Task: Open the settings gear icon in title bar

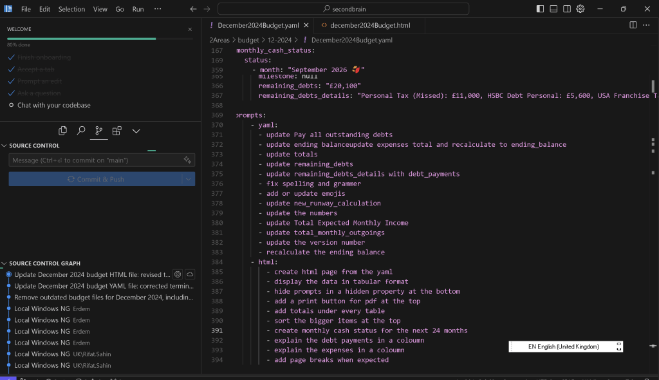Action: point(580,9)
